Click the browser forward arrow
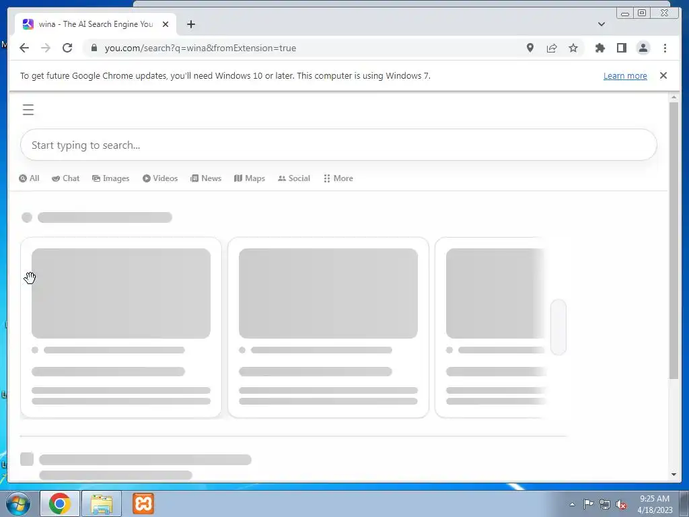The image size is (689, 517). pos(46,48)
